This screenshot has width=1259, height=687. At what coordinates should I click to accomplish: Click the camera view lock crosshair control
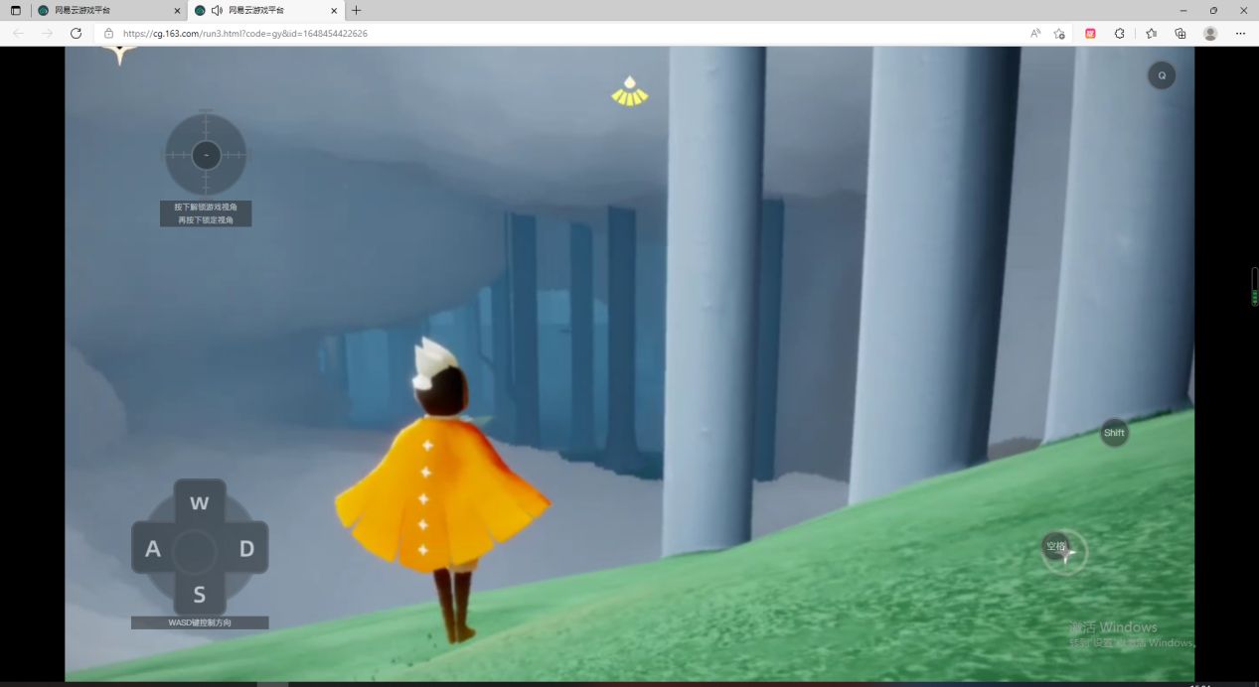206,155
